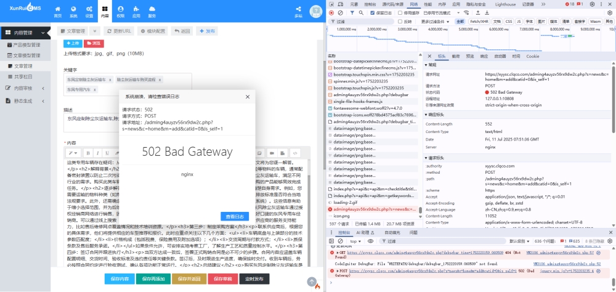Click the 查看日志 button
Image resolution: width=616 pixels, height=292 pixels.
pos(235,216)
